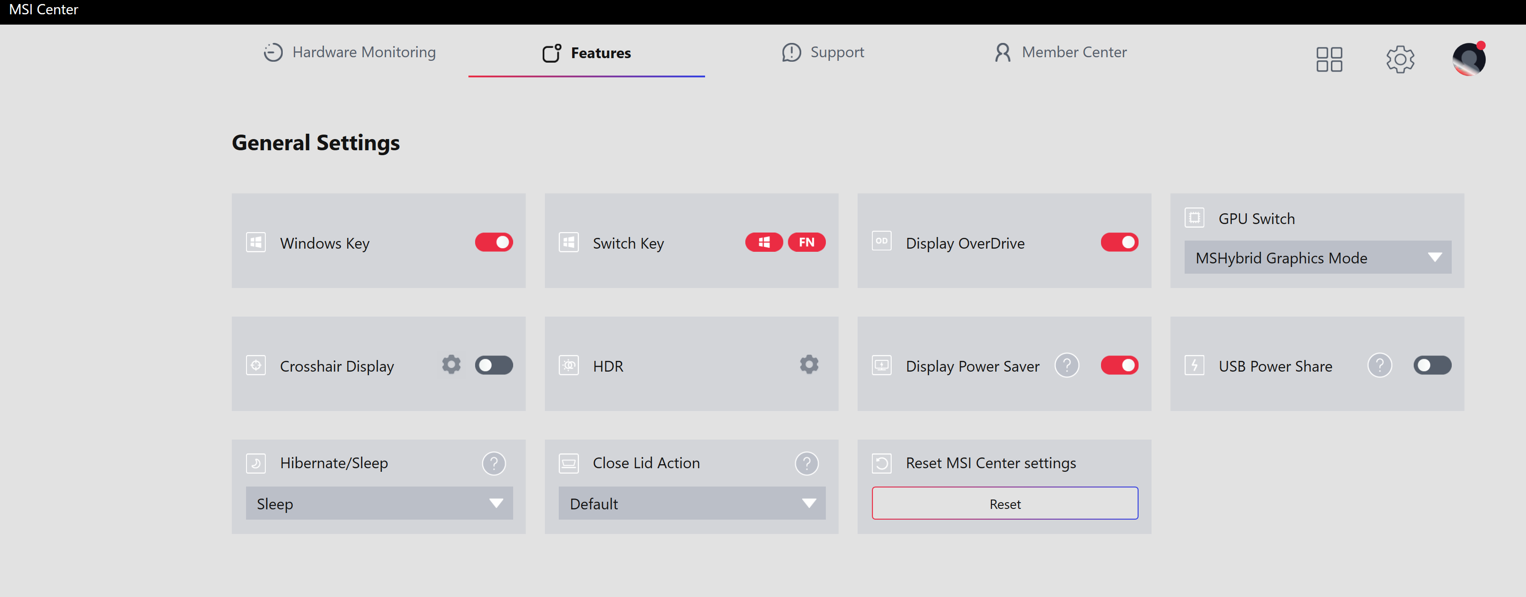Viewport: 1526px width, 597px height.
Task: Click the Display Power Saver monitor icon
Action: tap(881, 365)
